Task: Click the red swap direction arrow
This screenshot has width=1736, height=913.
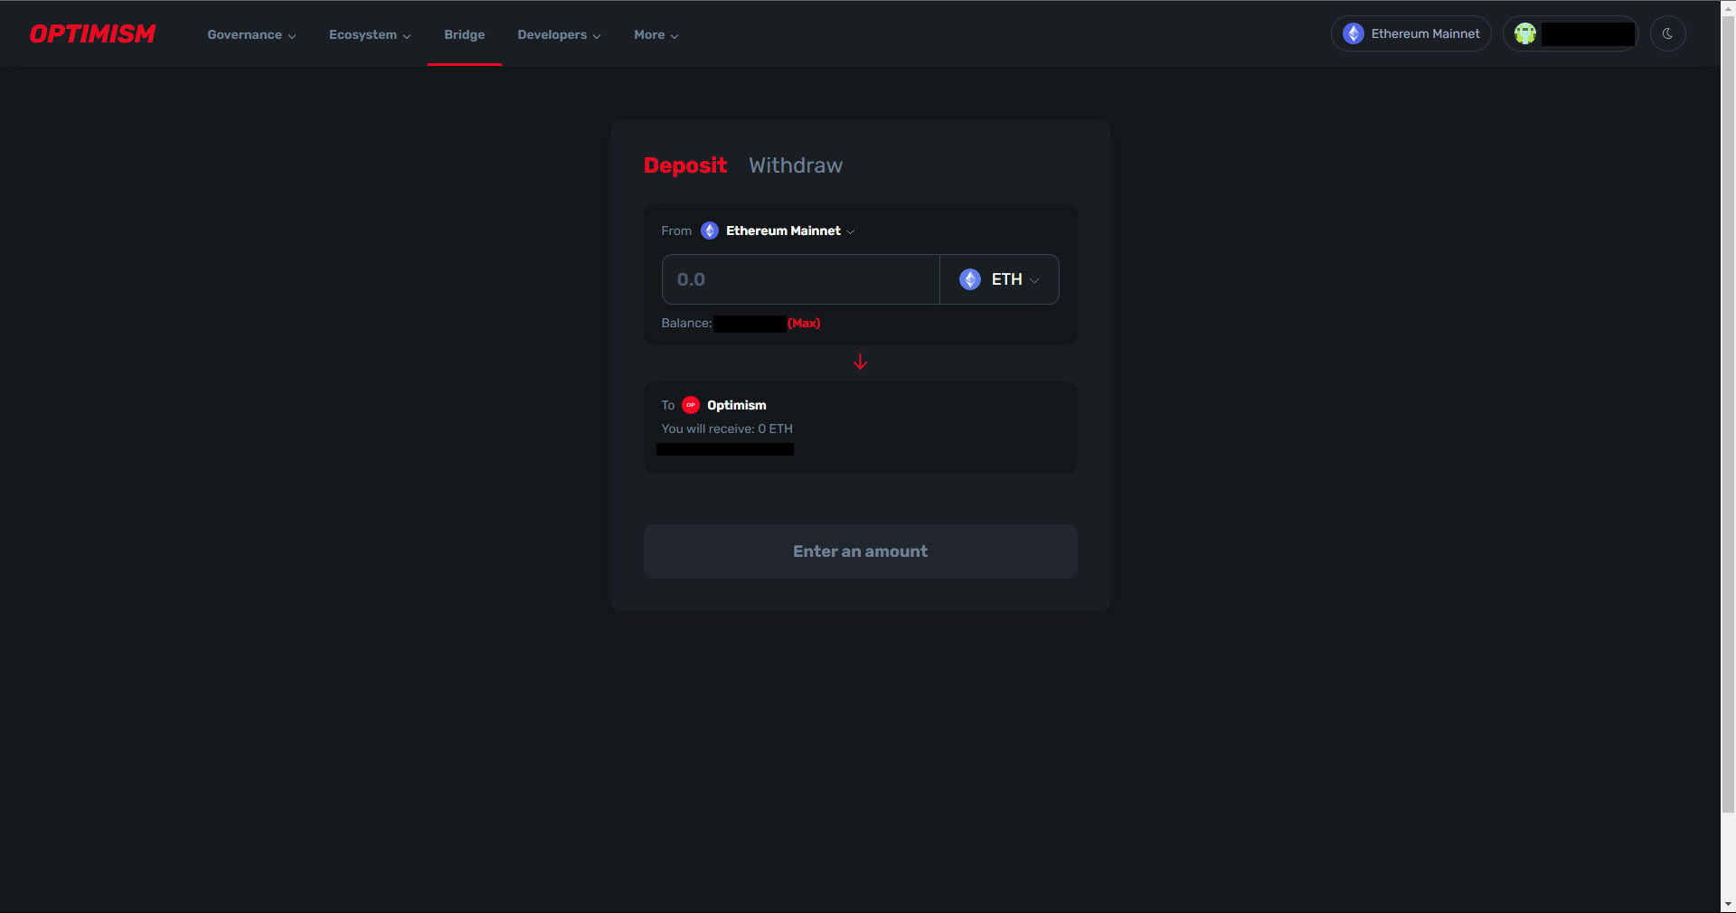Action: (x=860, y=362)
